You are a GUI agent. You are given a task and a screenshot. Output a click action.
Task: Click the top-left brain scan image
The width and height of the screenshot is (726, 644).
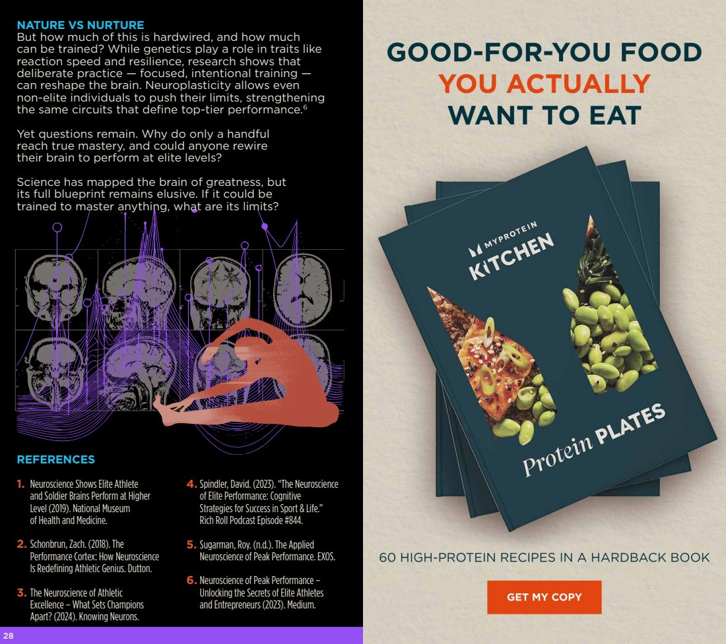pyautogui.click(x=55, y=289)
